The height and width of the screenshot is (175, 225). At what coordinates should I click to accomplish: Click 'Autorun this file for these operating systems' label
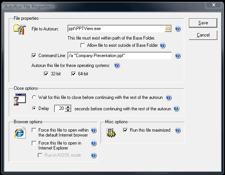70,65
